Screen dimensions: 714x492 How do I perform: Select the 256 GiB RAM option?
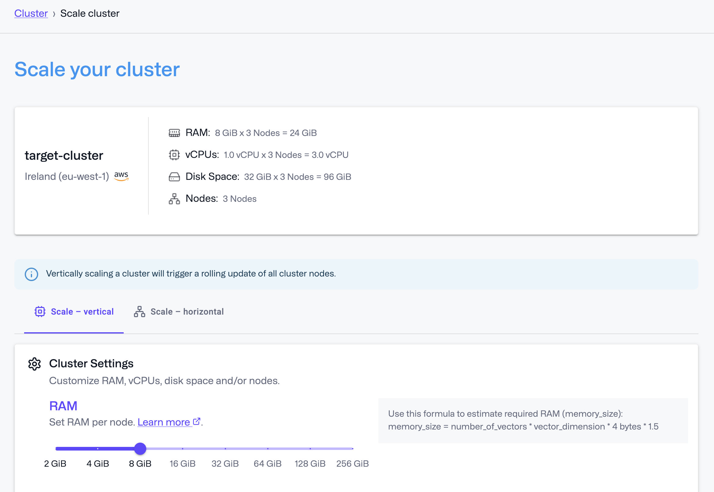[352, 449]
